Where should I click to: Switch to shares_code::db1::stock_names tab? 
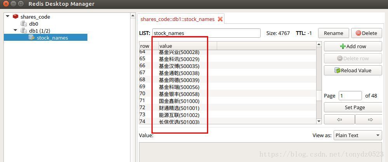pos(177,19)
